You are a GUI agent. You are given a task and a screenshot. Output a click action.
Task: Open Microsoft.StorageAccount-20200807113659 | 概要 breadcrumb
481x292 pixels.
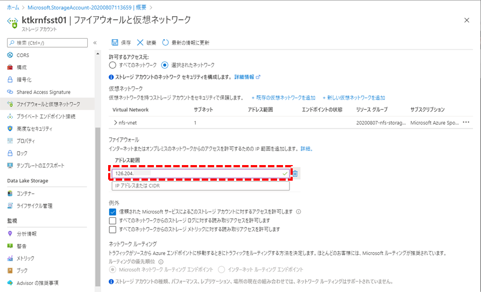pyautogui.click(x=87, y=8)
